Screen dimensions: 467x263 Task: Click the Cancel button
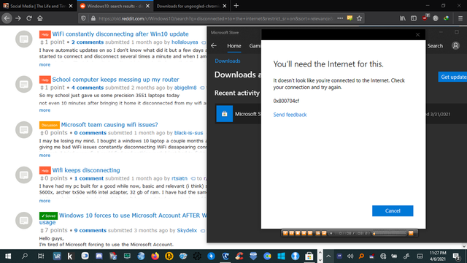(393, 211)
